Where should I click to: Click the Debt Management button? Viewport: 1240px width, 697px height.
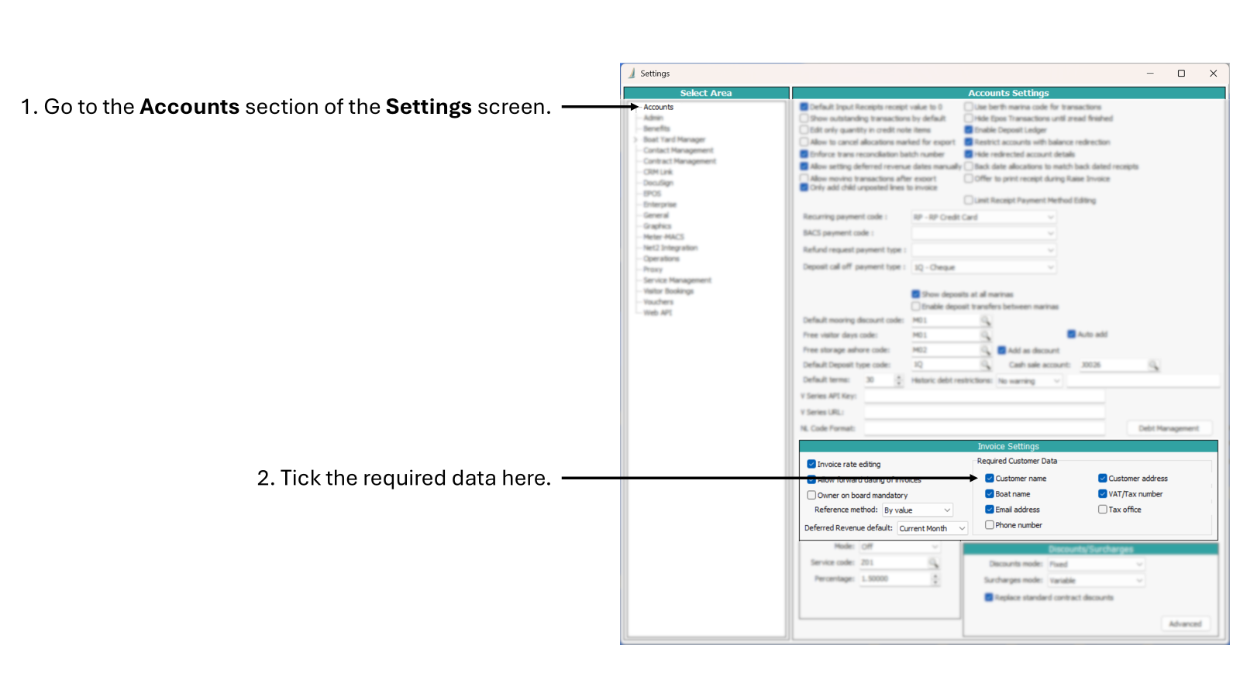(x=1169, y=428)
